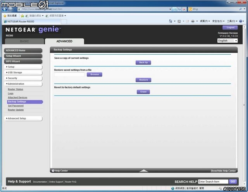The width and height of the screenshot is (248, 192).
Task: Expand the Advanced Setup section
Action: 23,118
